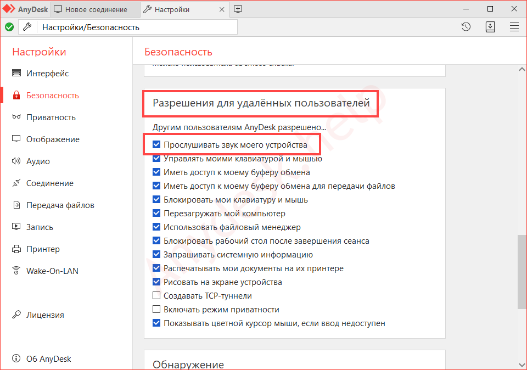Open a new tab with plus icon

coord(238,9)
